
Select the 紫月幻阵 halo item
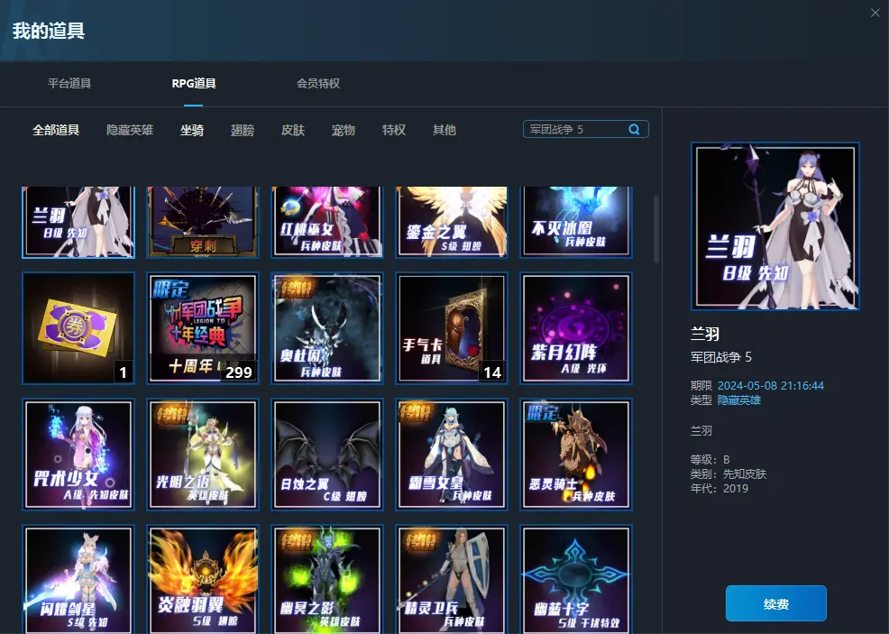577,328
